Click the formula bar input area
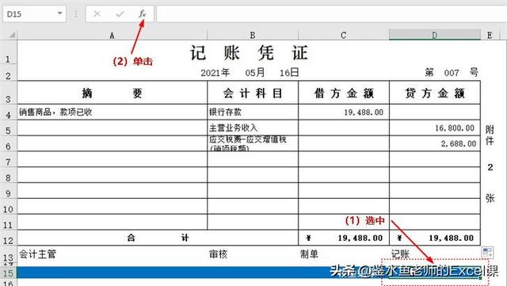 (x=331, y=14)
